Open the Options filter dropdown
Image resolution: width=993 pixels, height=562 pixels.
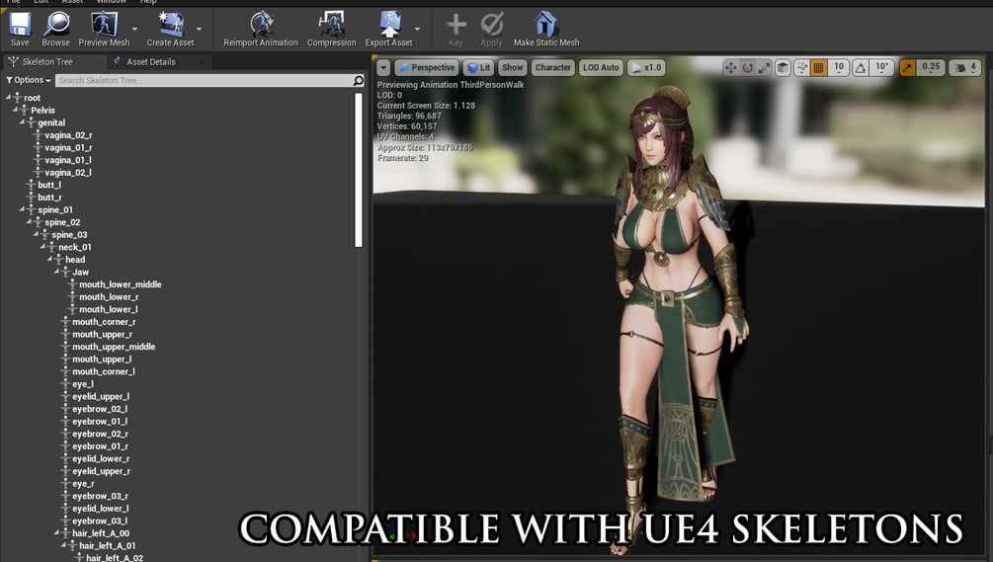click(x=29, y=80)
